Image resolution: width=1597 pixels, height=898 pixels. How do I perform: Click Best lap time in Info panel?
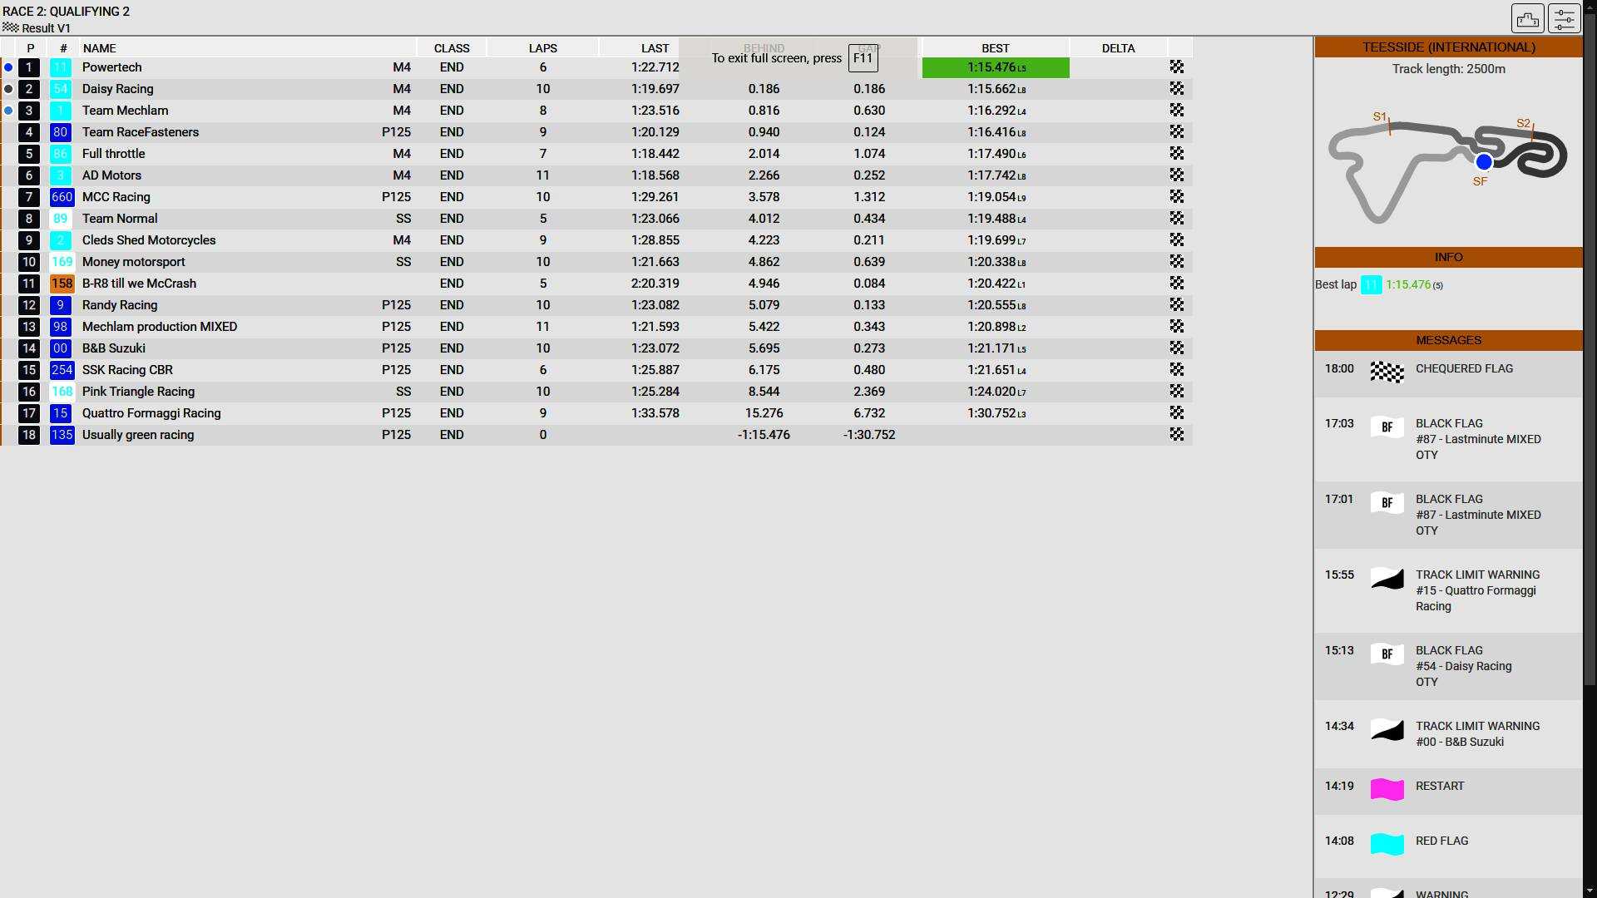pos(1407,285)
